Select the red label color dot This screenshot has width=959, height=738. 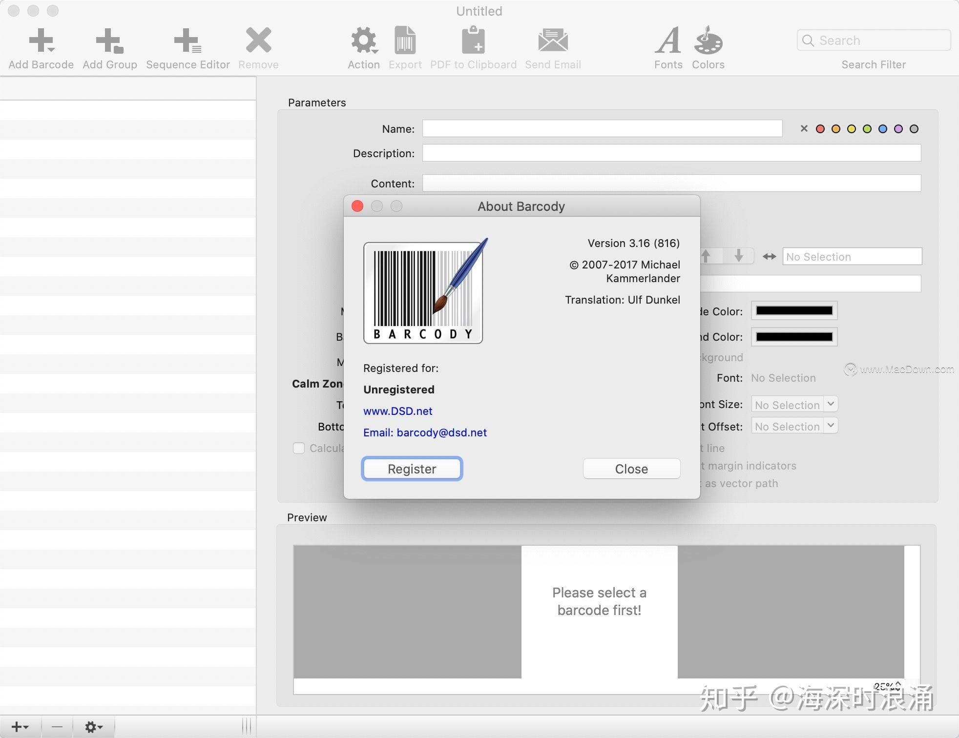click(820, 129)
